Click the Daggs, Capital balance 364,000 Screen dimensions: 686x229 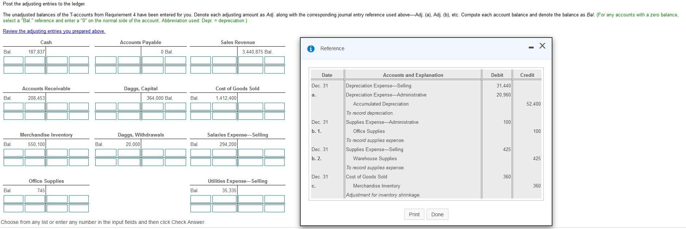tap(155, 98)
